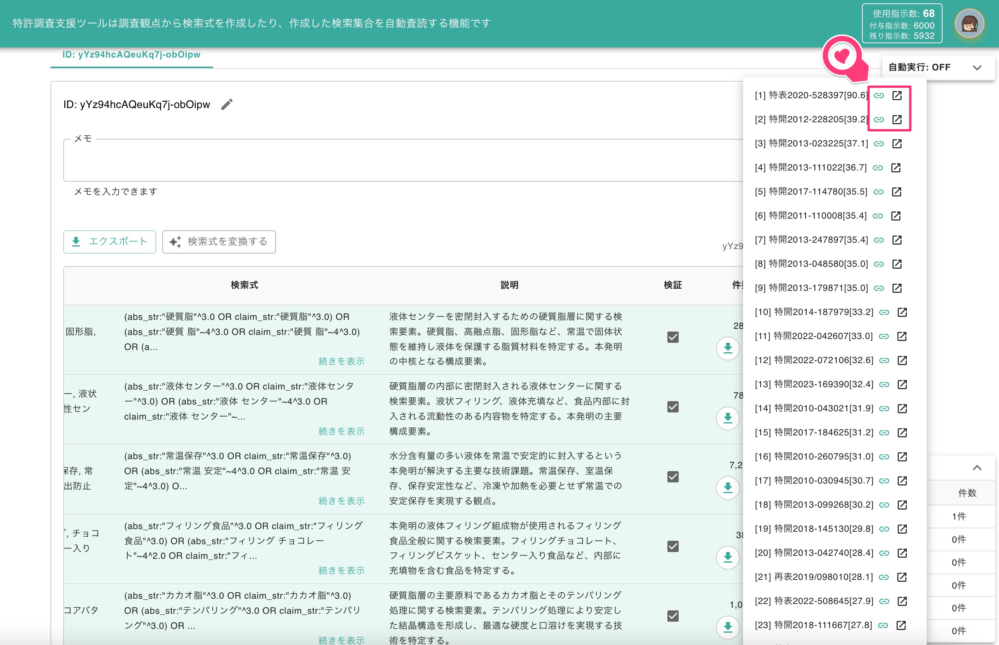Click the 使用指示数 usage counter box
999x645 pixels.
[902, 23]
